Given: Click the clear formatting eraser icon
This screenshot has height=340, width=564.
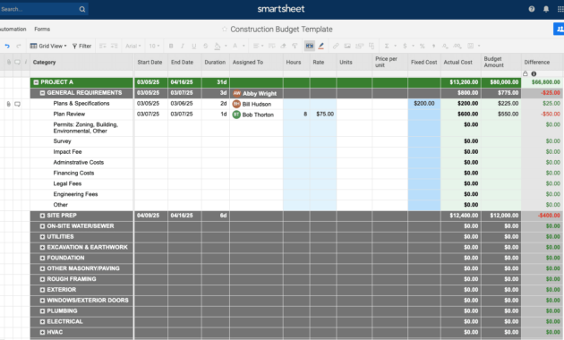Looking at the screenshot, I should click(284, 46).
